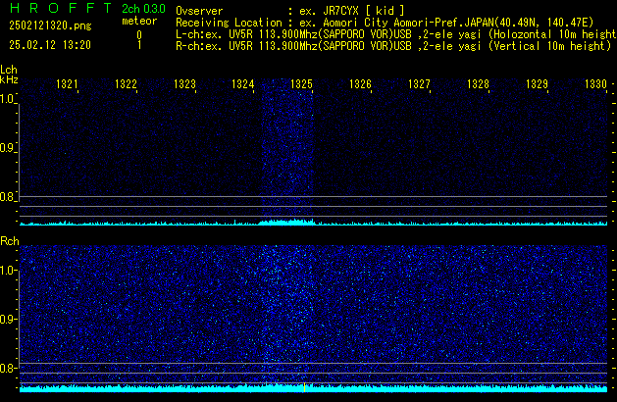
Task: Click the 1328 time marker
Action: (x=478, y=84)
